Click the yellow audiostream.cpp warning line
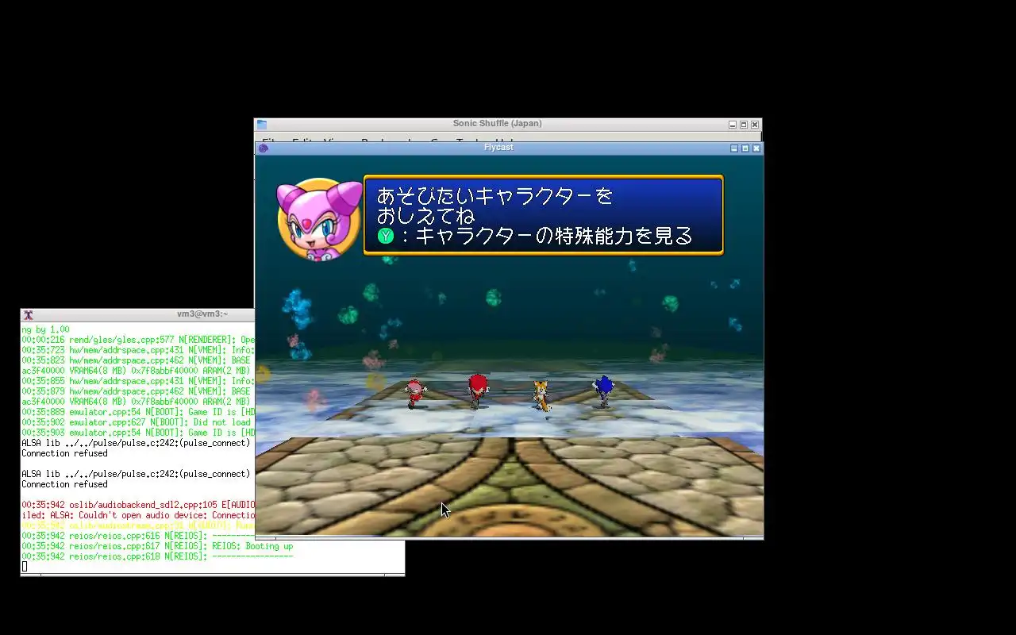This screenshot has width=1016, height=635. tap(138, 525)
